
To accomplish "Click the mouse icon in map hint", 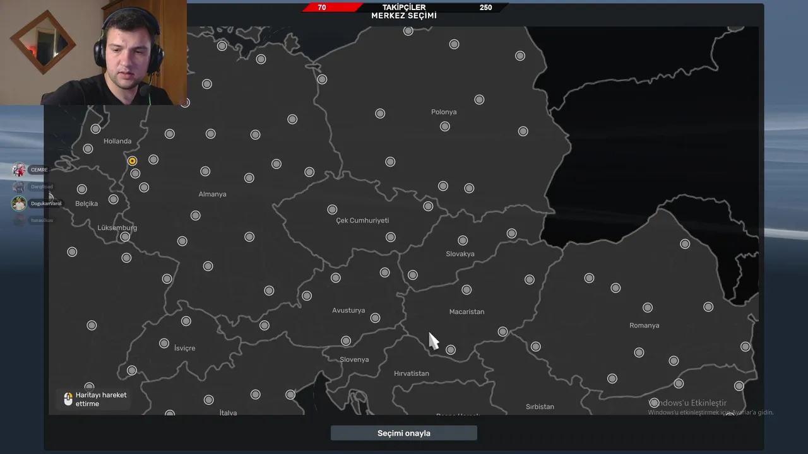I will coord(68,399).
